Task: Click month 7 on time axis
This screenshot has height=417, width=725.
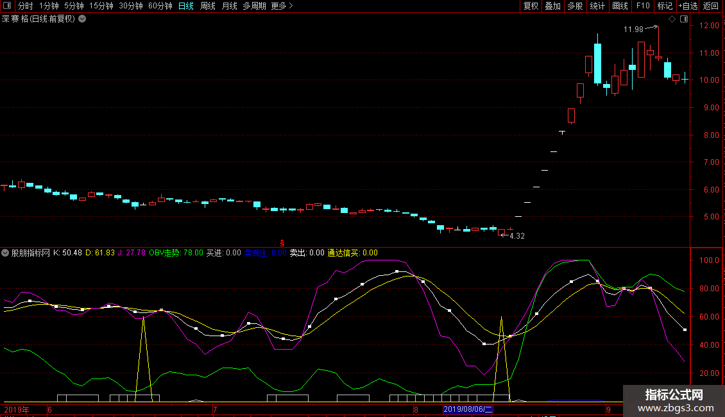Action: pos(215,409)
